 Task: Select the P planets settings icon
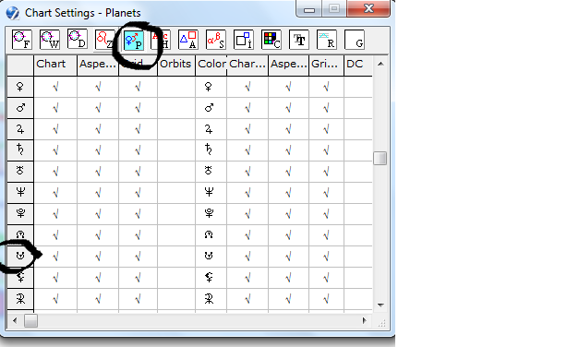(133, 40)
